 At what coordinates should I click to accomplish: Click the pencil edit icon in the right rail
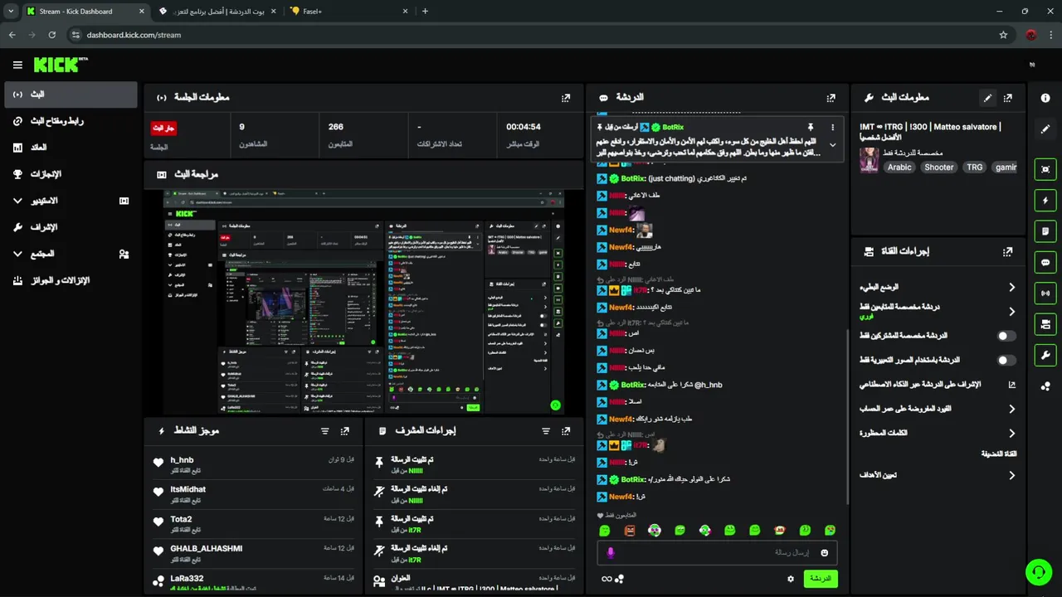1045,129
